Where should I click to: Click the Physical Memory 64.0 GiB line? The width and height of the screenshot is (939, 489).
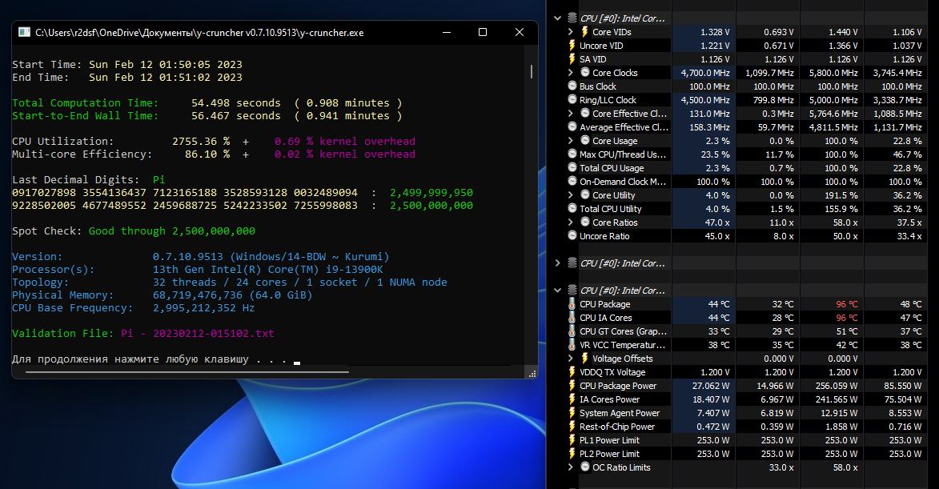click(x=163, y=295)
